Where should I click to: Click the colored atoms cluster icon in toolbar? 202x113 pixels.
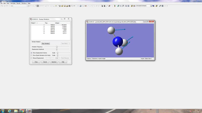56,6
